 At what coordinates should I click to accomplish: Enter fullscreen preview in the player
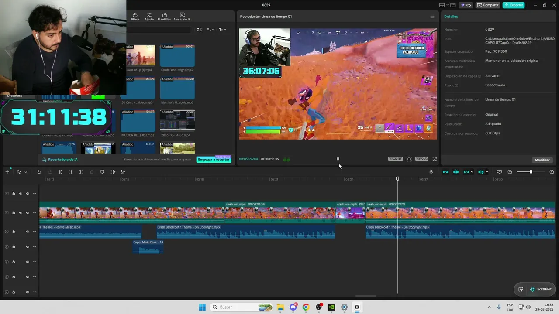435,159
